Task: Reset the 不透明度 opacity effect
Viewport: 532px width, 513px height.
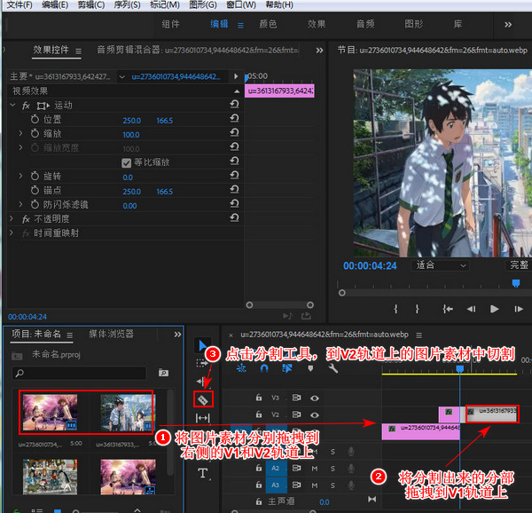Action: pos(234,217)
